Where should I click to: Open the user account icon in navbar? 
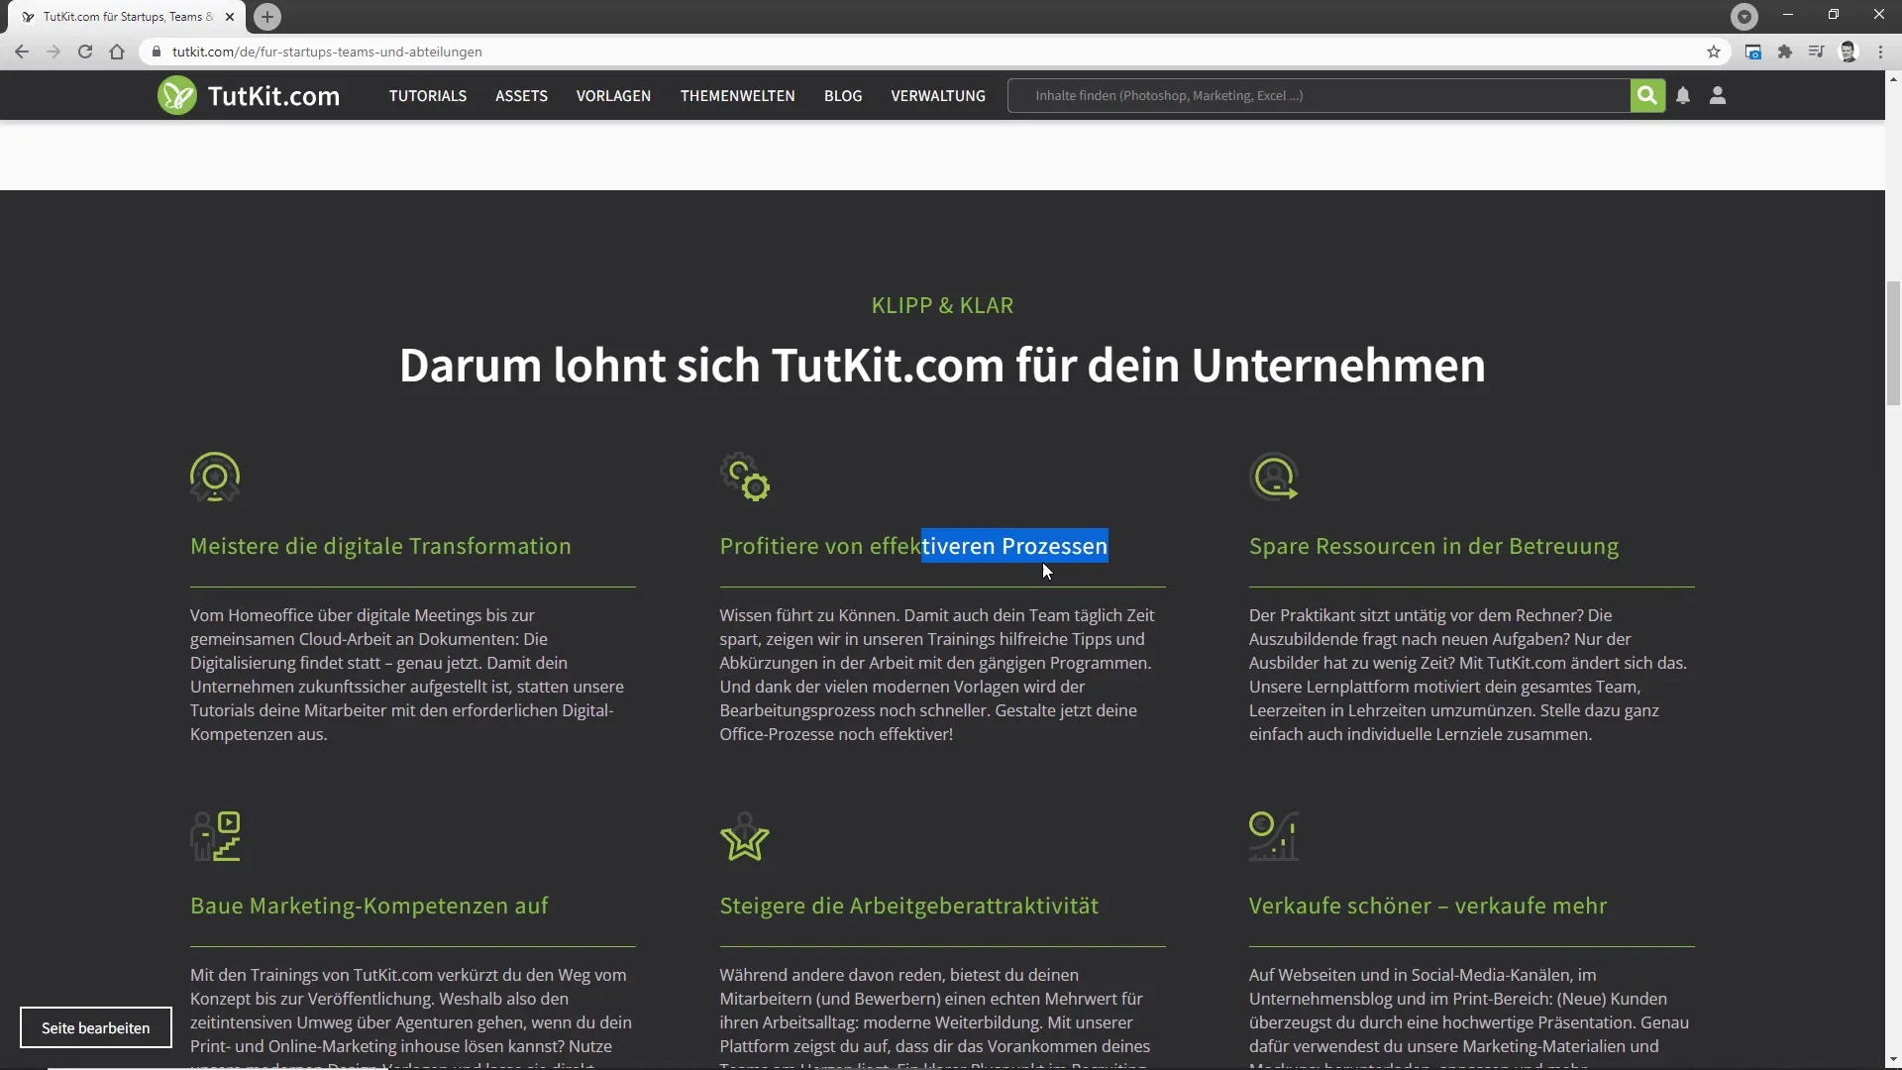(x=1718, y=96)
